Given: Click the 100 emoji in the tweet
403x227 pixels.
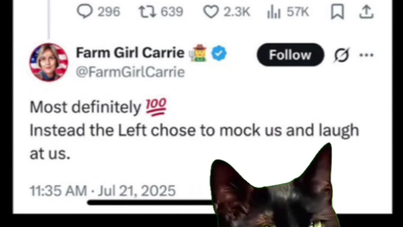Looking at the screenshot, I should tap(156, 107).
